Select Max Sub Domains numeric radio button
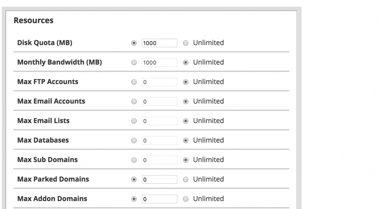The image size is (380, 209). (x=134, y=160)
